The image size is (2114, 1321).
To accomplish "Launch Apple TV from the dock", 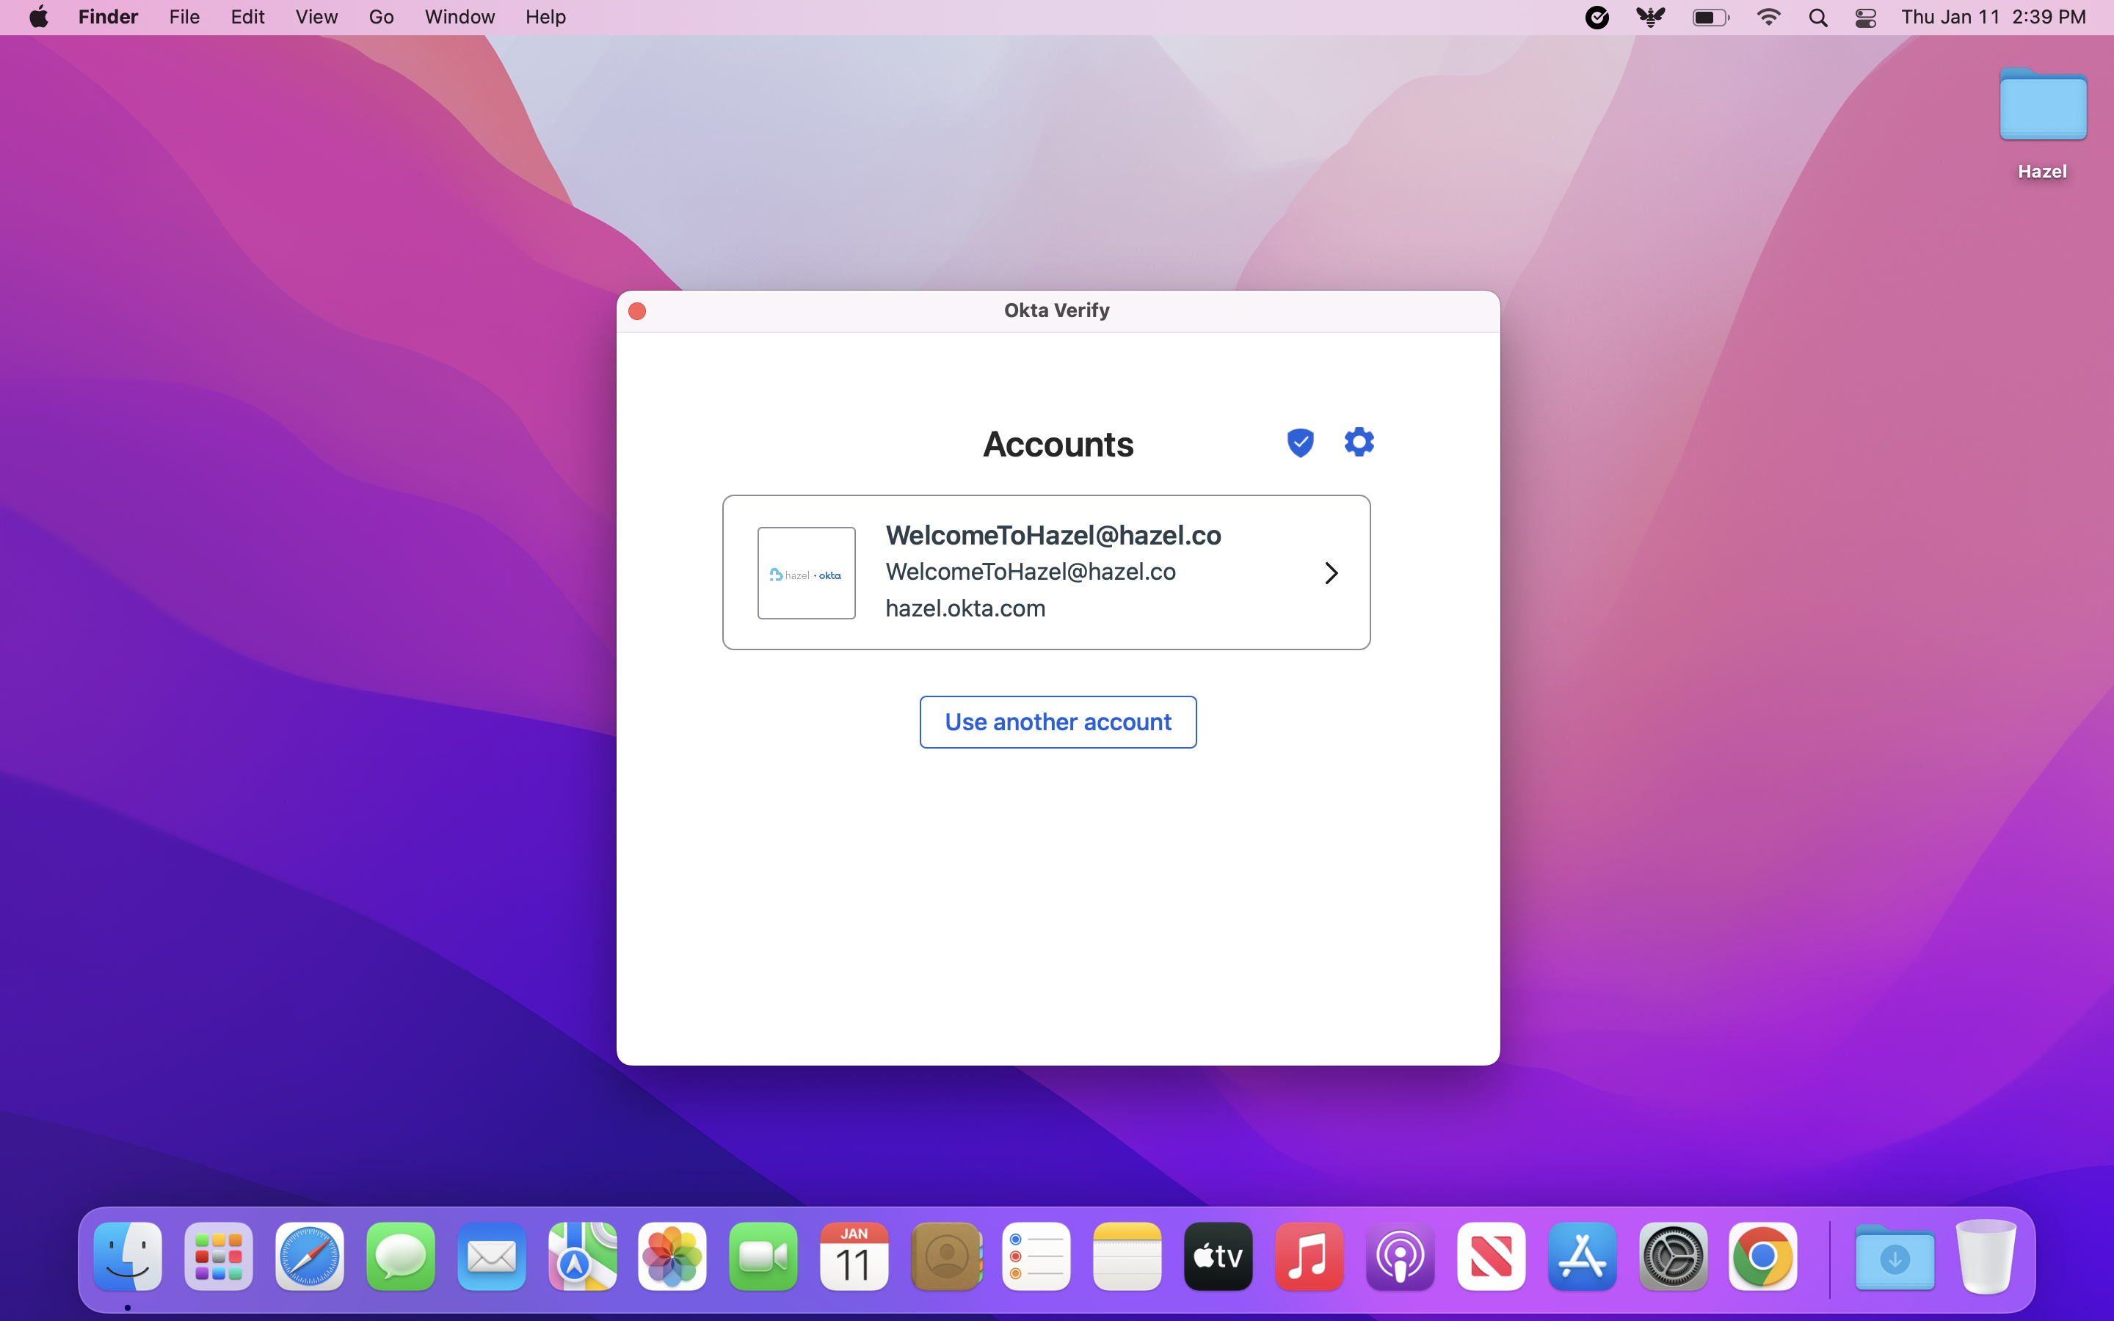I will pyautogui.click(x=1218, y=1256).
